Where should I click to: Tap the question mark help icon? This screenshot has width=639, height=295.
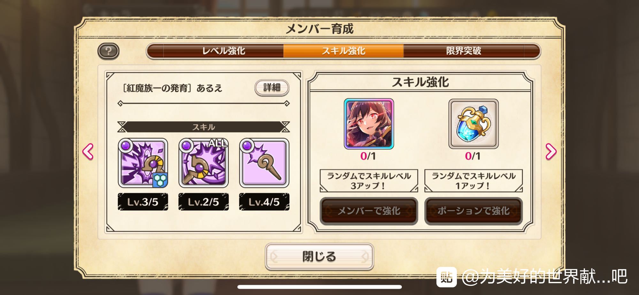pos(108,51)
